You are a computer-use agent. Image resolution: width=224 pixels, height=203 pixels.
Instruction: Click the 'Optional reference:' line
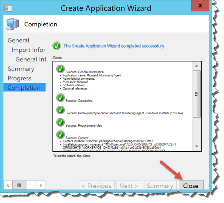tap(75, 89)
